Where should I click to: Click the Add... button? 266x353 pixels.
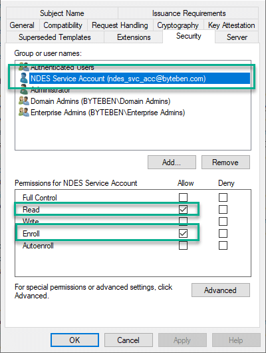(172, 162)
